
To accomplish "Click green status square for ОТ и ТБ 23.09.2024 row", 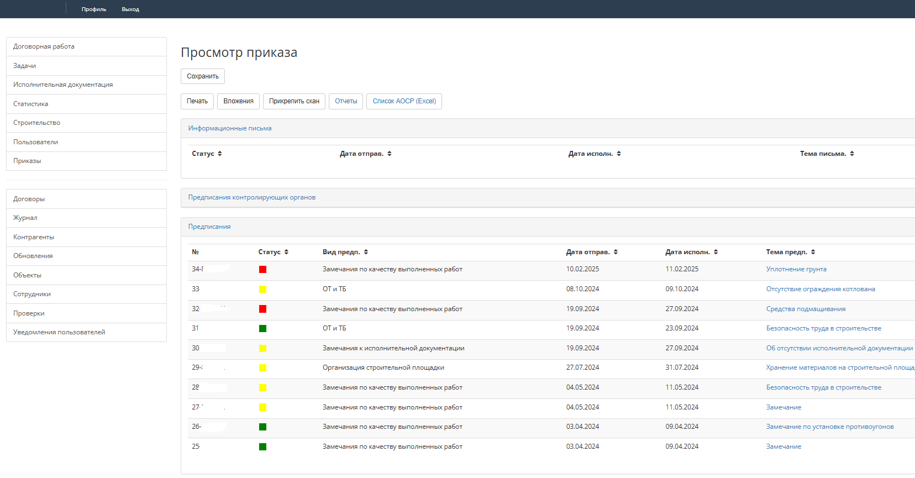I will coord(262,329).
